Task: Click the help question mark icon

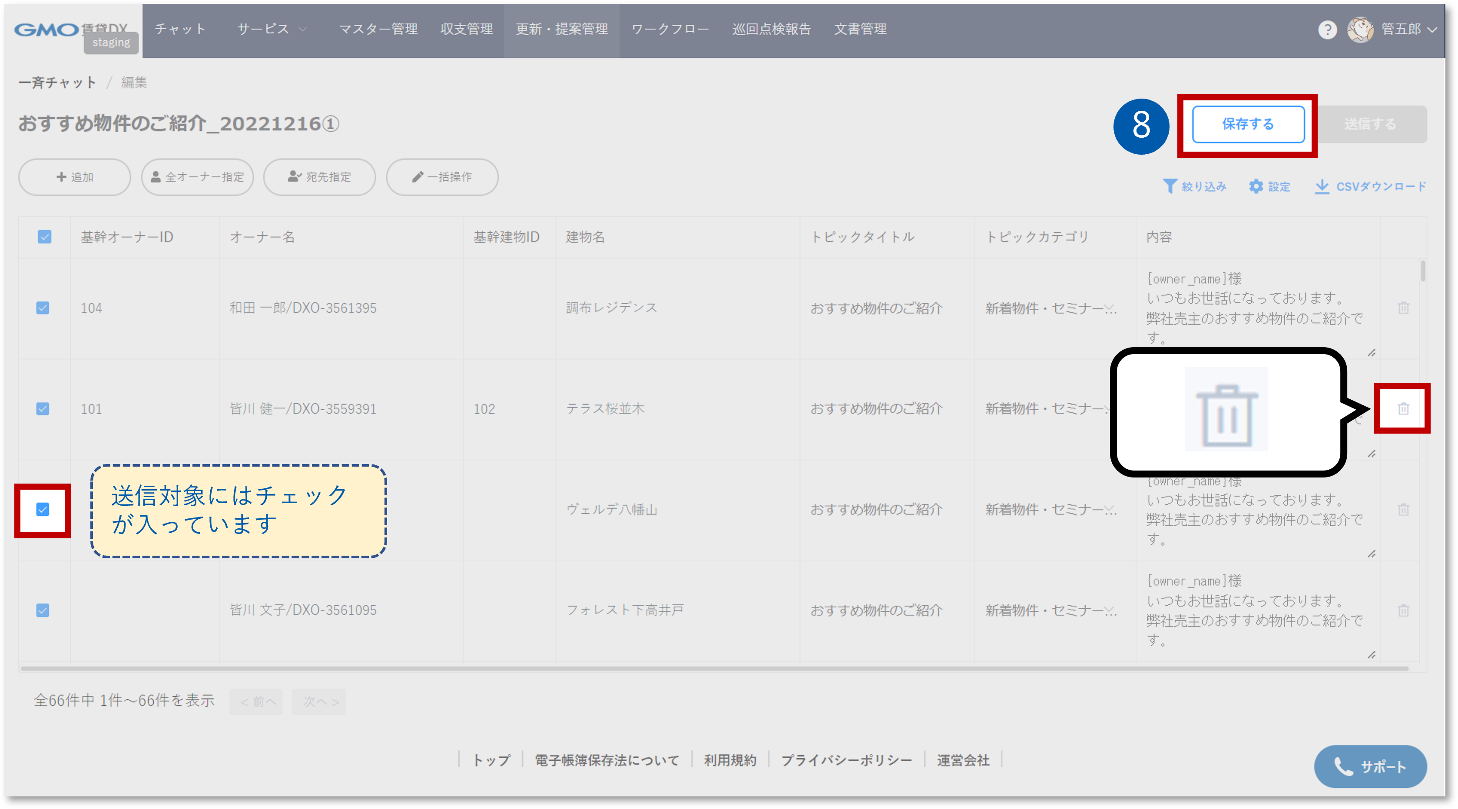Action: coord(1327,30)
